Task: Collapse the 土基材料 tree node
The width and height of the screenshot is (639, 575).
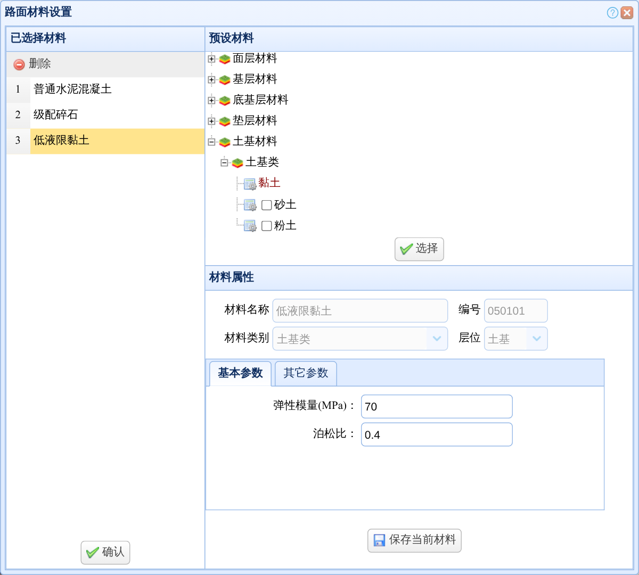Action: [211, 142]
